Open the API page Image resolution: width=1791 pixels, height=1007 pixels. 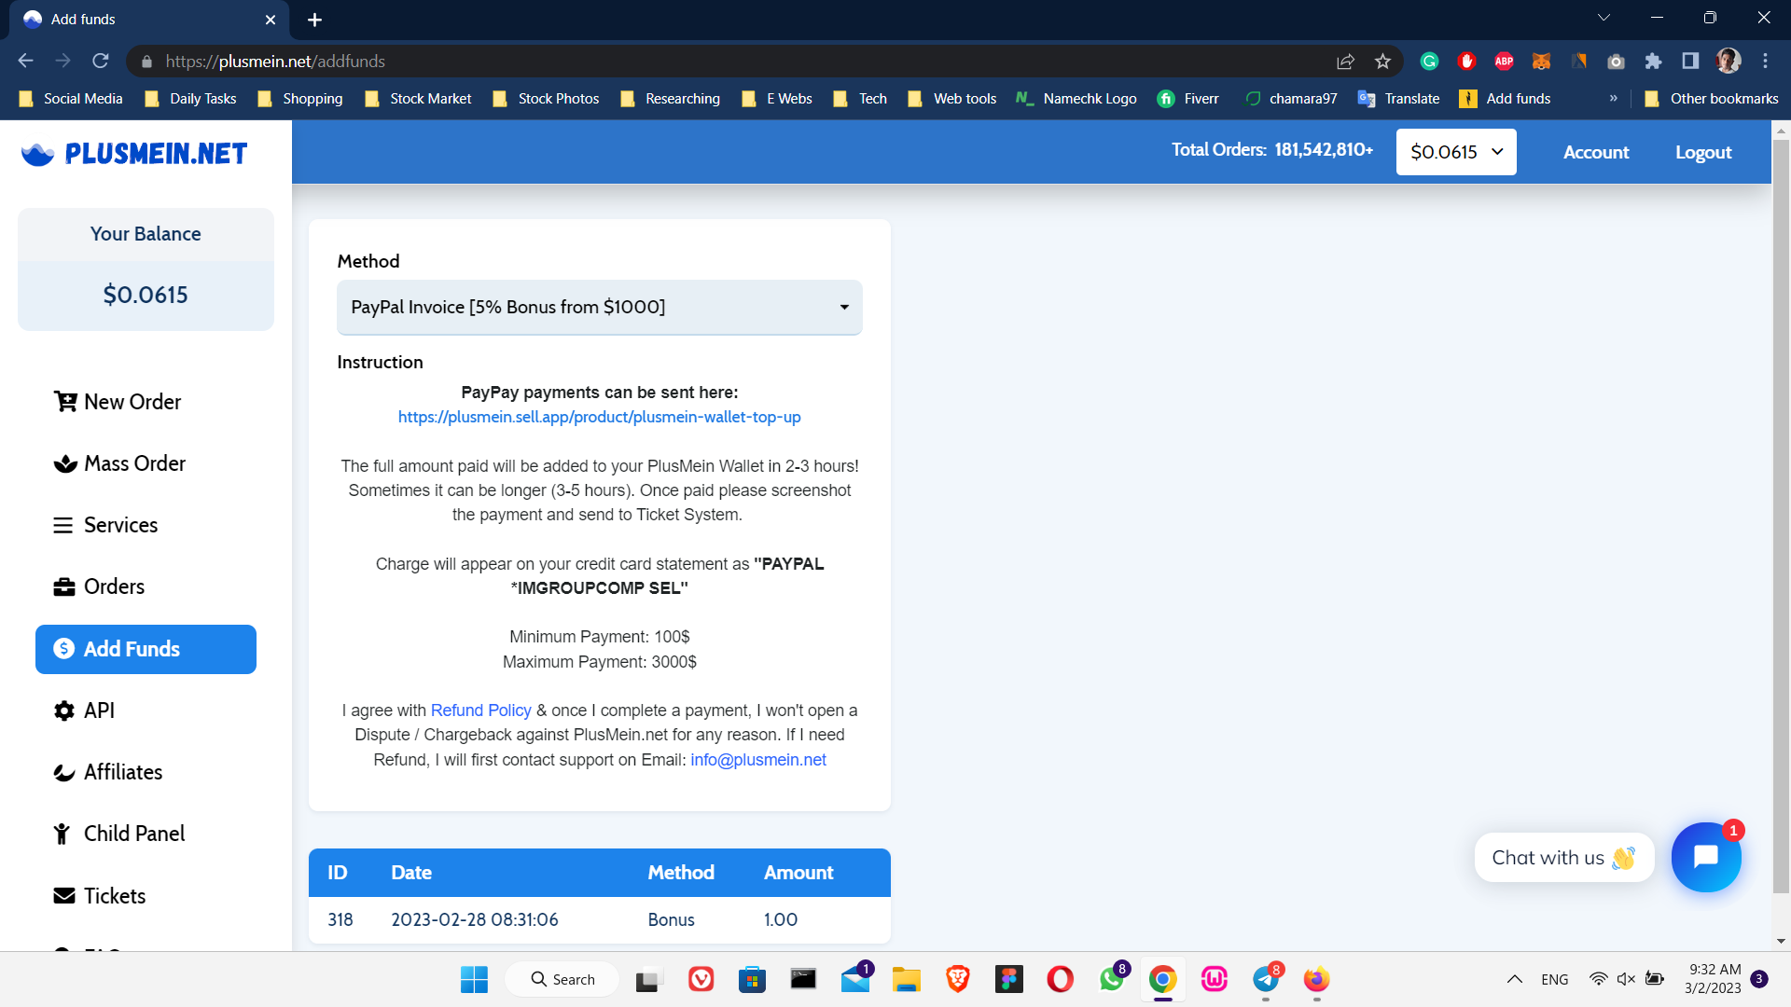point(84,710)
